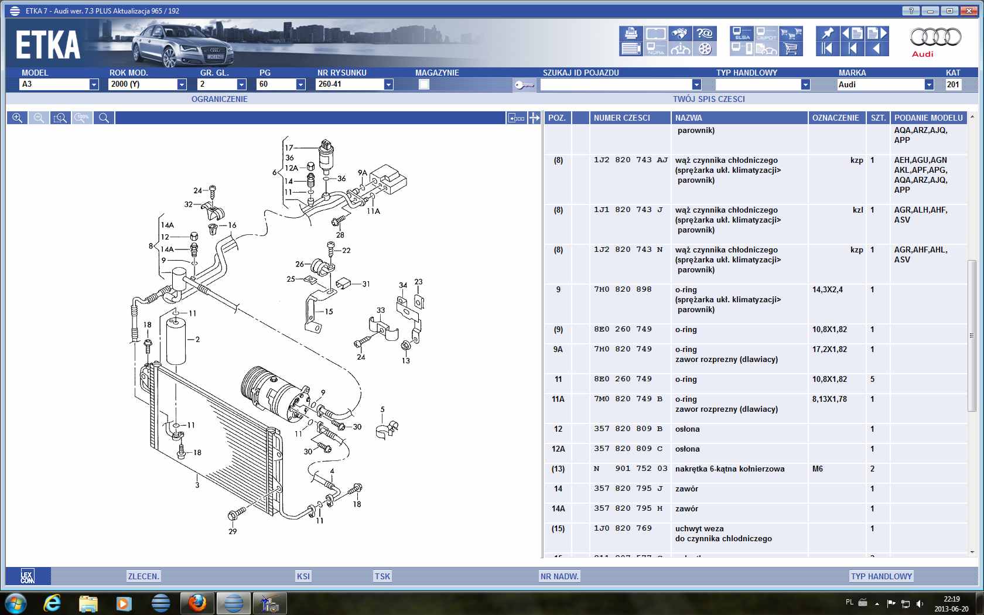The image size is (984, 615).
Task: Click the wheel rim icon
Action: point(705,49)
